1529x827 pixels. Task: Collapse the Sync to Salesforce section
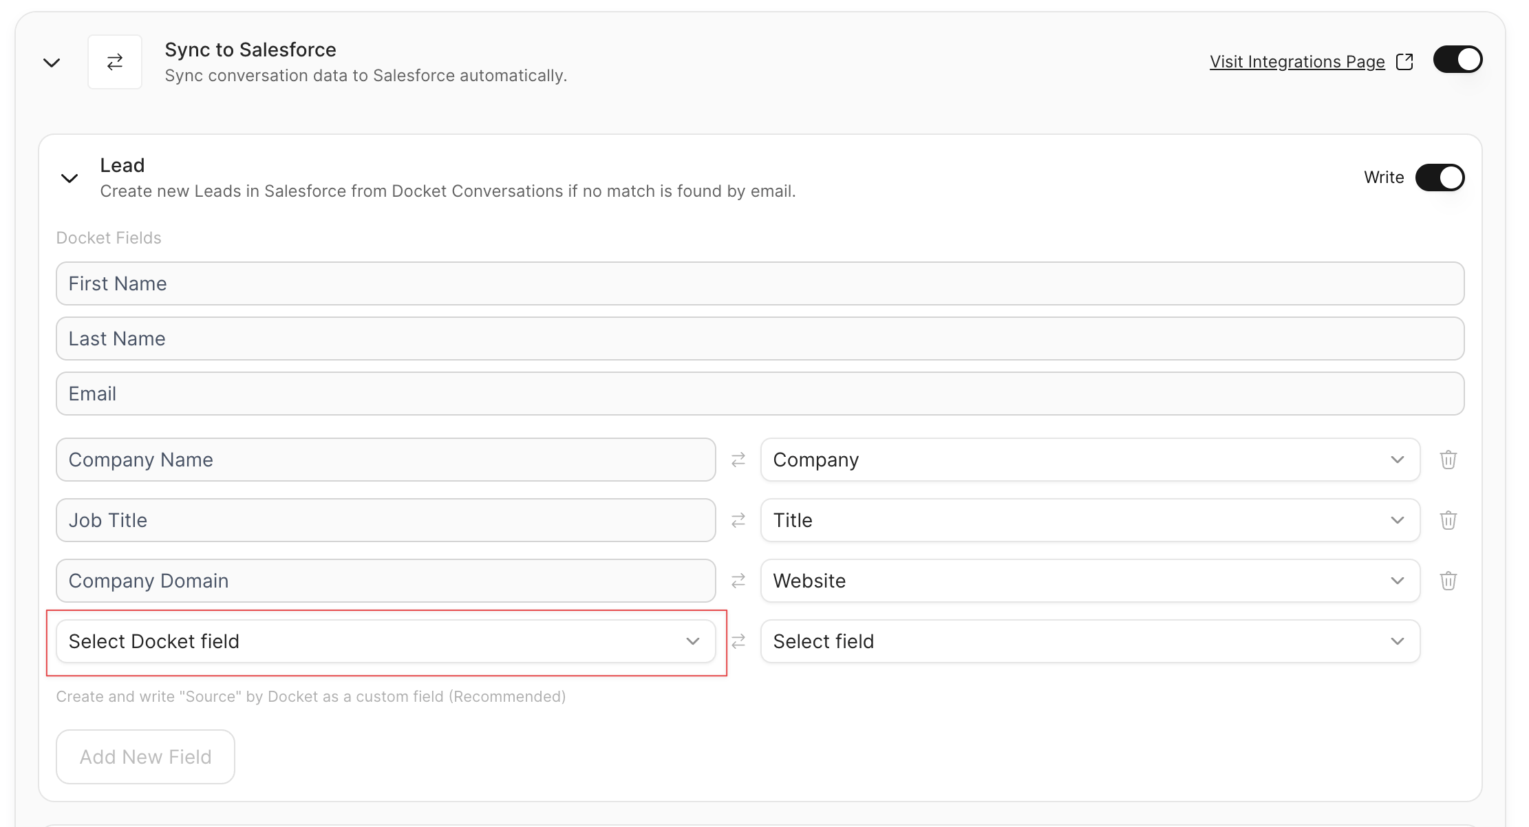(52, 63)
